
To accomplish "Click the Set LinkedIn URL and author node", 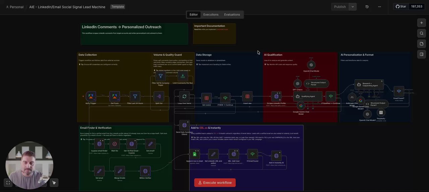I will coord(213,154).
